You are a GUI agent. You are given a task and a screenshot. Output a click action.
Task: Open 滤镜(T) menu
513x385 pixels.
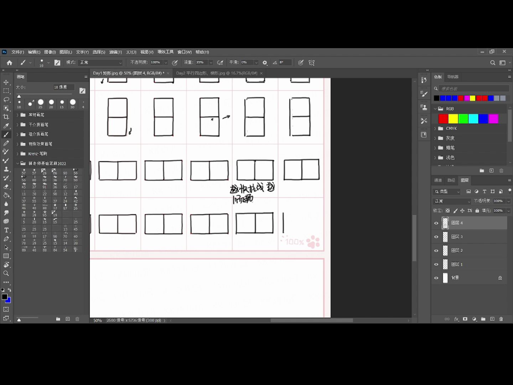[x=115, y=52]
